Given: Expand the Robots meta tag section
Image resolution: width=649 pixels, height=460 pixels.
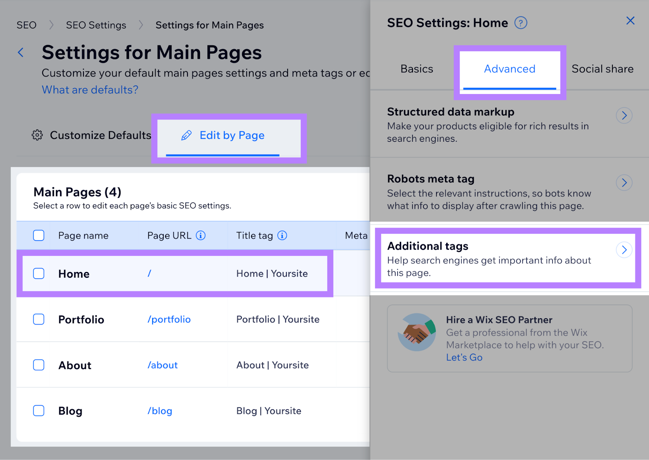Looking at the screenshot, I should pyautogui.click(x=624, y=183).
